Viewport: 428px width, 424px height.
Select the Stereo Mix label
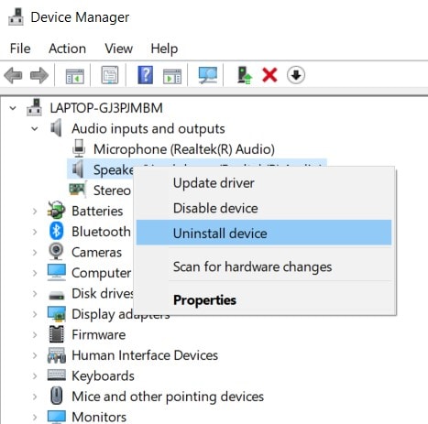(x=112, y=190)
